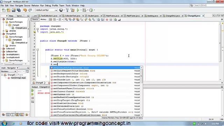224x126 pixels.
Task: Open the Debug menu
Action: [x=48, y=6]
